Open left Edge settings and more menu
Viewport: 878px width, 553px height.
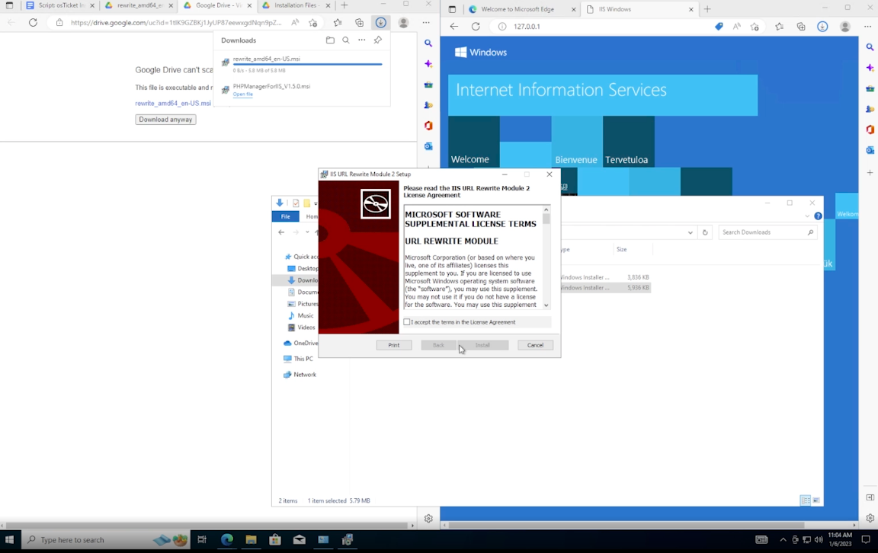(426, 22)
